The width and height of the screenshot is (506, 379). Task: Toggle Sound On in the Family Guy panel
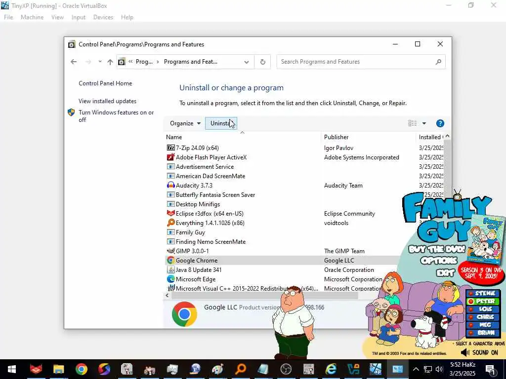479,352
